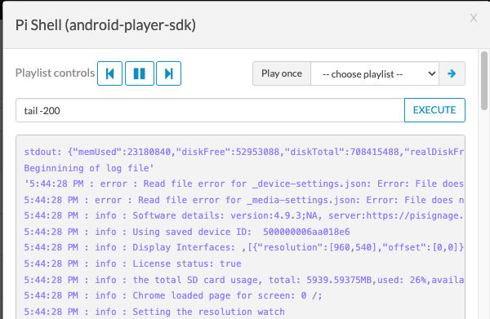Click the vertical scrollbar thumb of the dialog
490x319 pixels.
pos(484,81)
